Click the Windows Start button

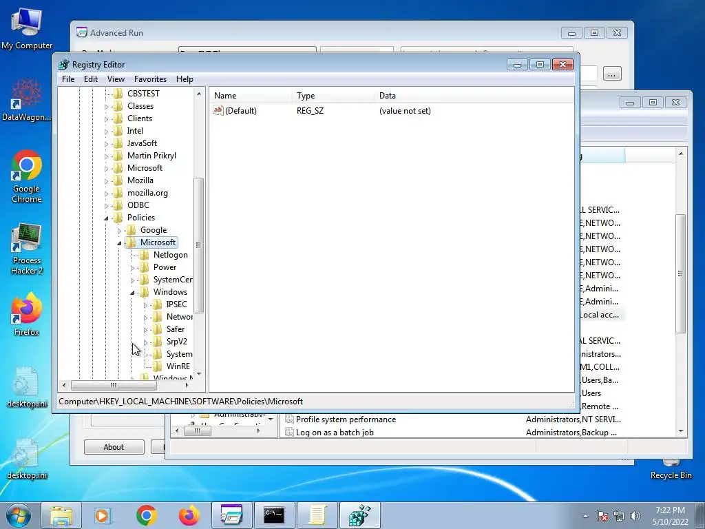tap(18, 515)
